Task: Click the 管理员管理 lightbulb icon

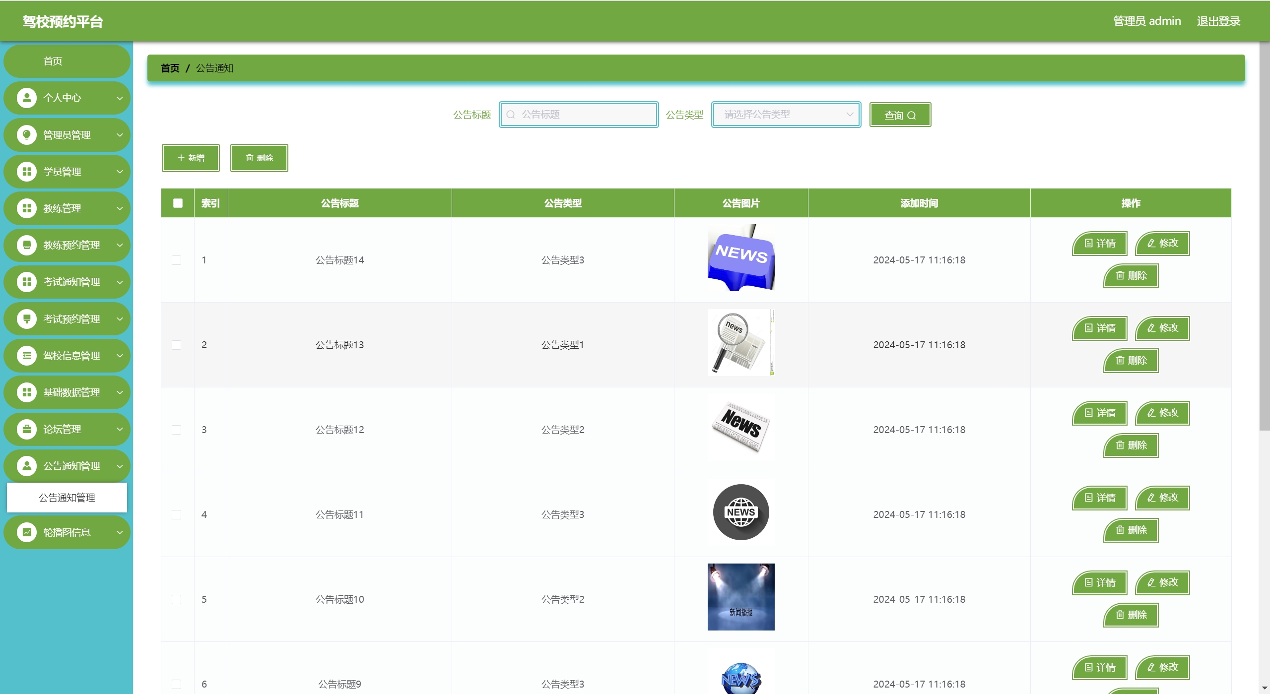Action: pos(27,134)
